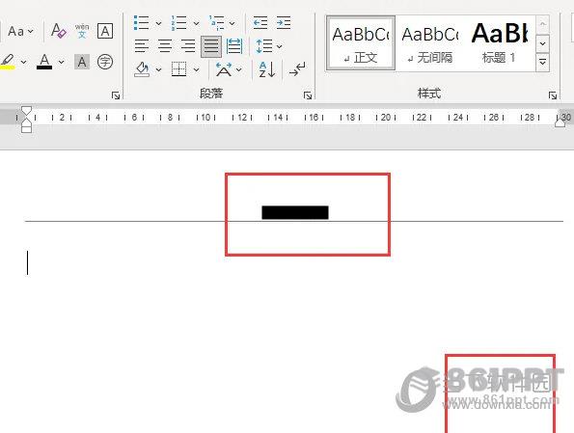574x433 pixels.
Task: Expand the borders dropdown arrow
Action: [x=196, y=69]
